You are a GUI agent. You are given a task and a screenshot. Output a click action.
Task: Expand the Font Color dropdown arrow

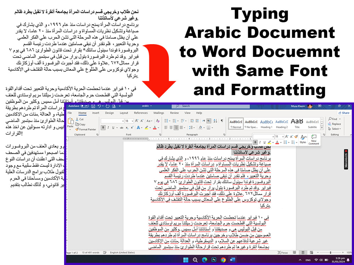pyautogui.click(x=158, y=128)
